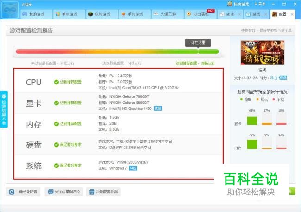
Task: Click the 68% green bar in 显卡 chart
Action: pyautogui.click(x=252, y=121)
